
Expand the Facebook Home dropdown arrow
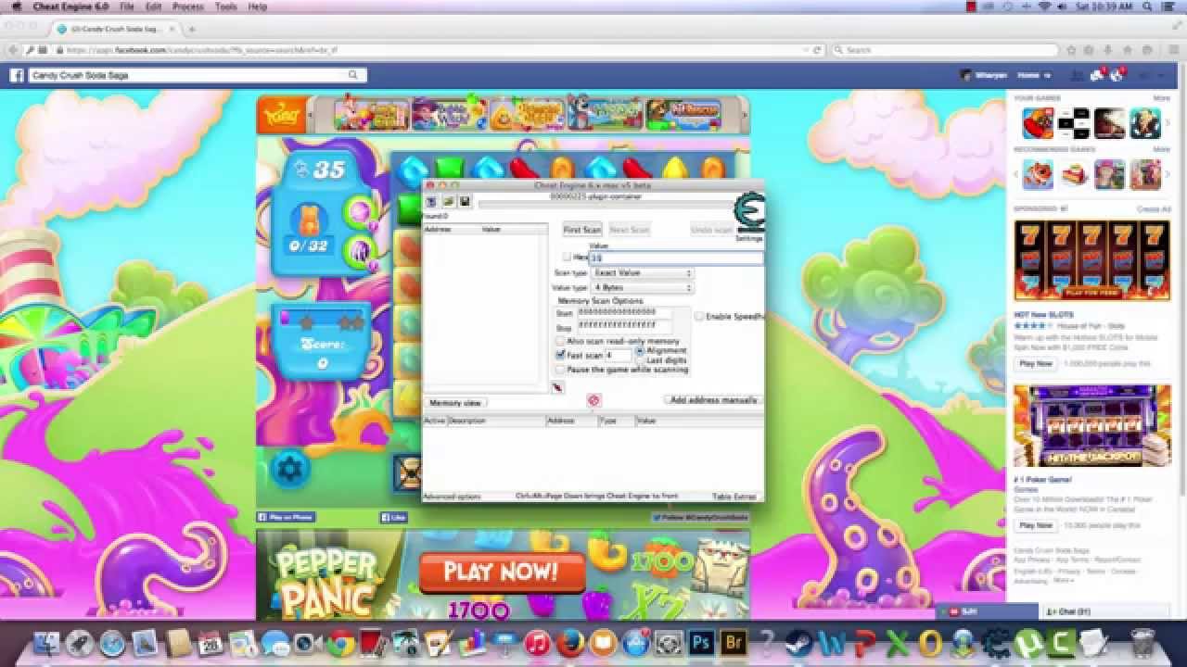1047,76
